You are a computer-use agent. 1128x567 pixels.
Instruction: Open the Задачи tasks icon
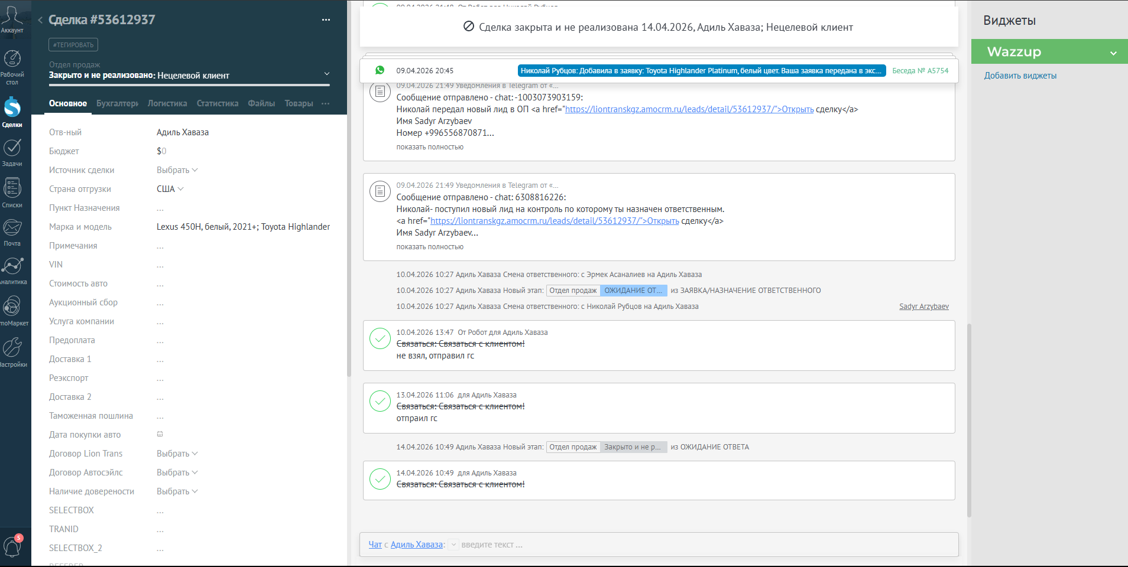coord(12,152)
